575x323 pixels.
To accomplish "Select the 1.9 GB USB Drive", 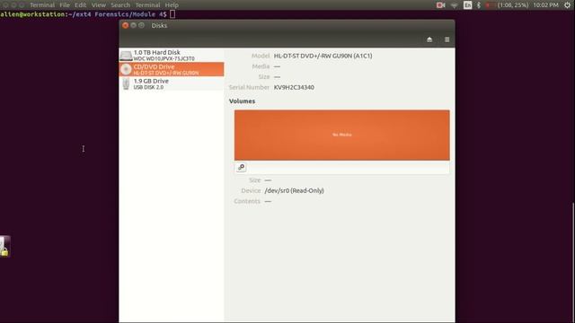I will (172, 83).
